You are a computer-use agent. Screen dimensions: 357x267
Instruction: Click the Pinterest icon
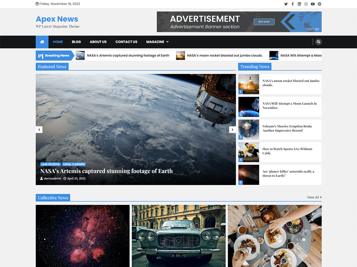pos(320,4)
